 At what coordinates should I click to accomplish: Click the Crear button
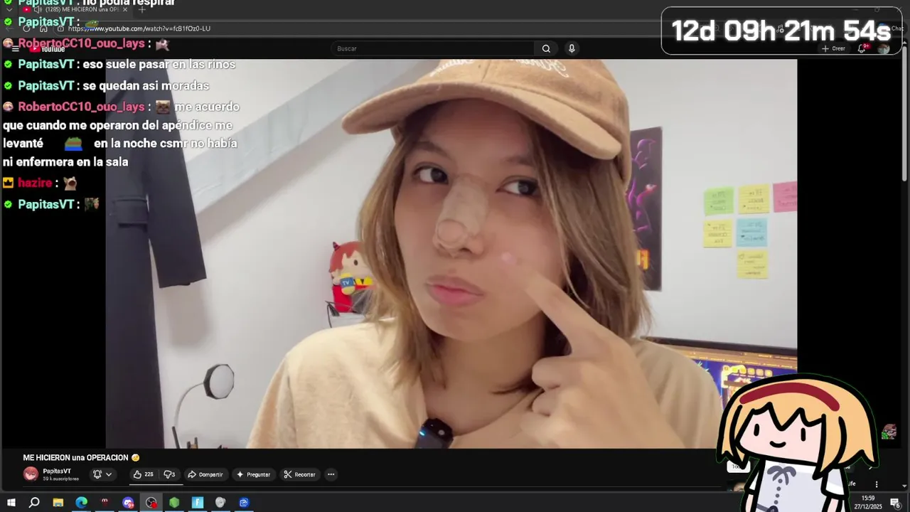pyautogui.click(x=833, y=48)
